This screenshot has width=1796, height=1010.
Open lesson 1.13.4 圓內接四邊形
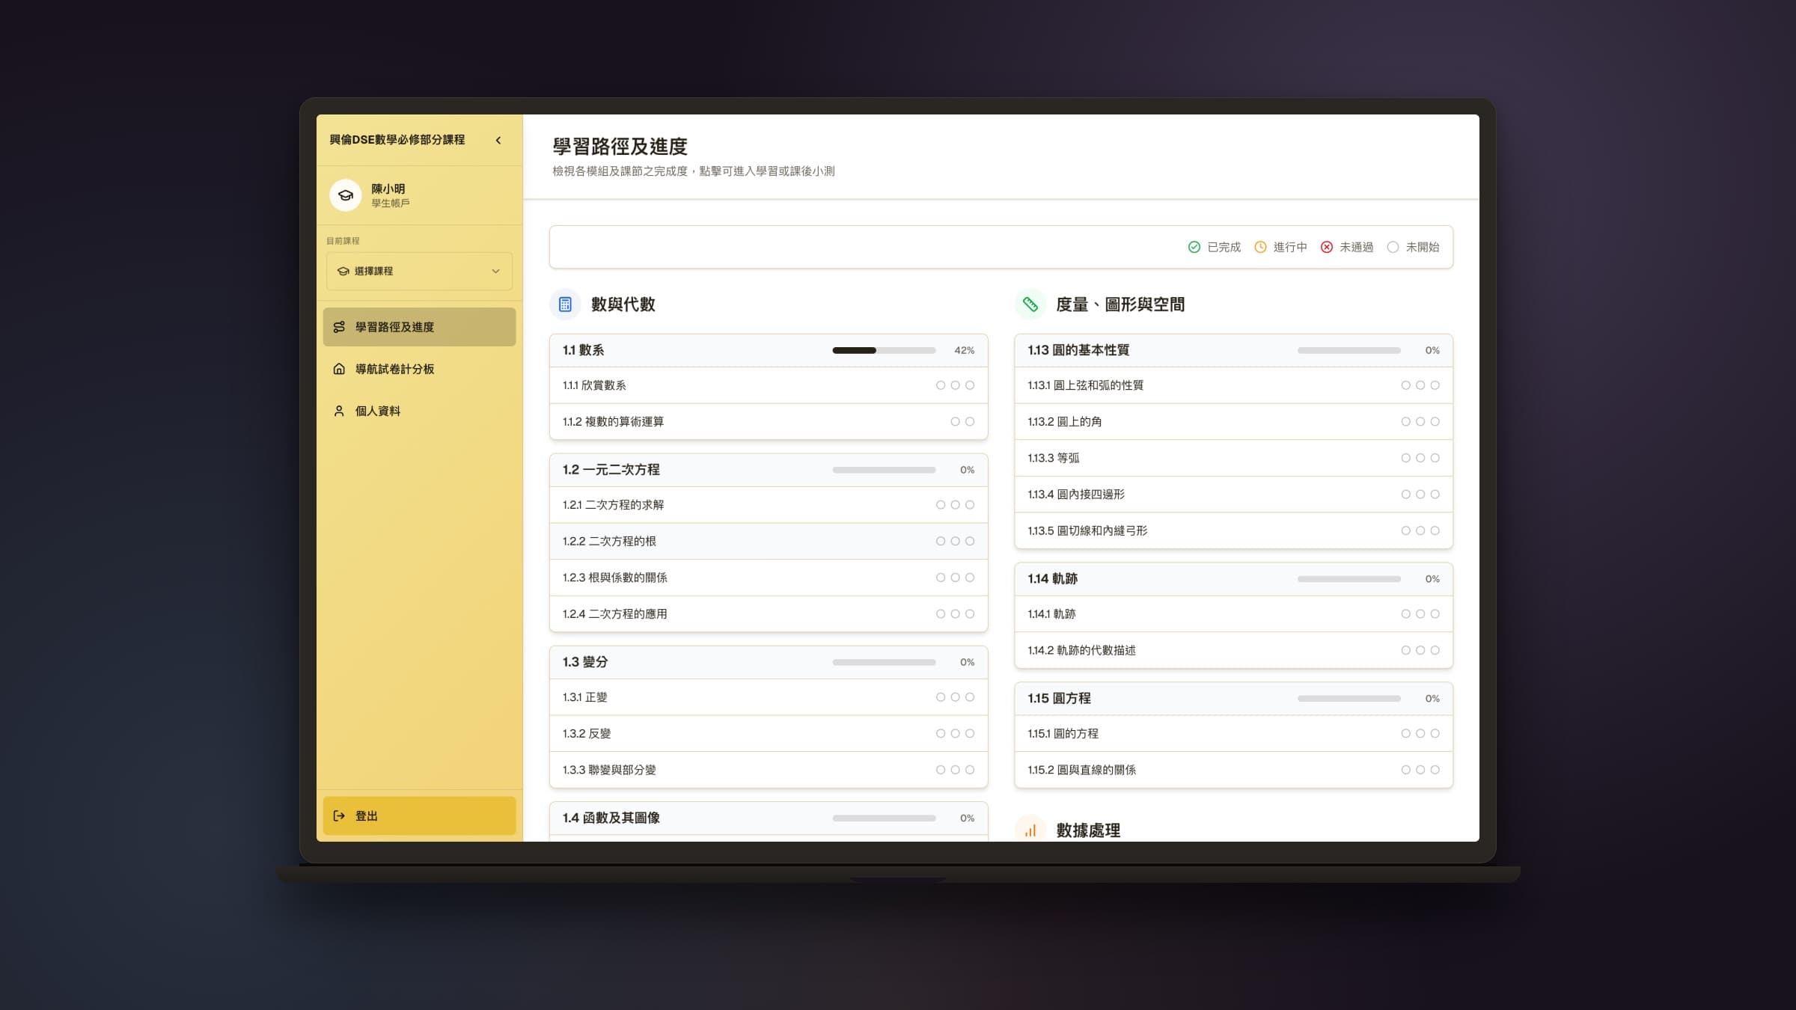pos(1233,495)
